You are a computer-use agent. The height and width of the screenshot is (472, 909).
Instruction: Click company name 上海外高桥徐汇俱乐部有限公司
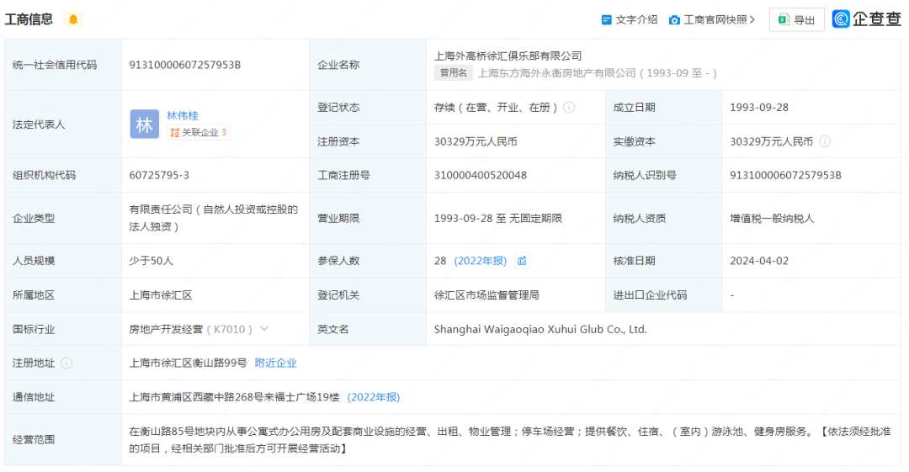(508, 56)
